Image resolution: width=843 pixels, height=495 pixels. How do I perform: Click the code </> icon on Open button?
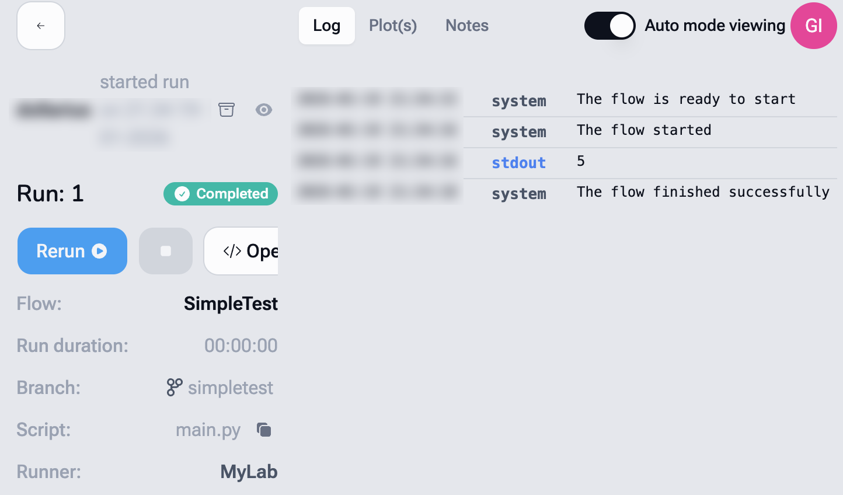[233, 251]
